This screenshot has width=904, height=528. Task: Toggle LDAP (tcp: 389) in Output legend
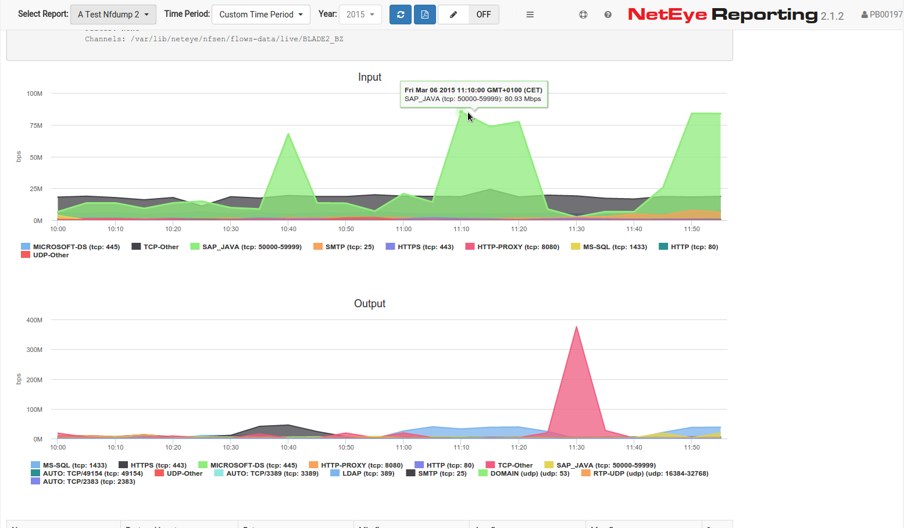coord(362,473)
